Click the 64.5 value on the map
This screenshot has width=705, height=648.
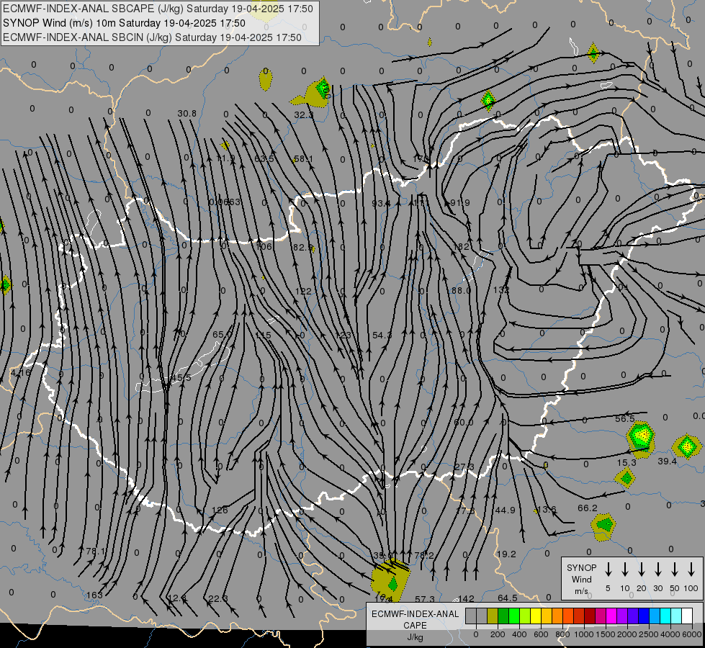point(508,598)
